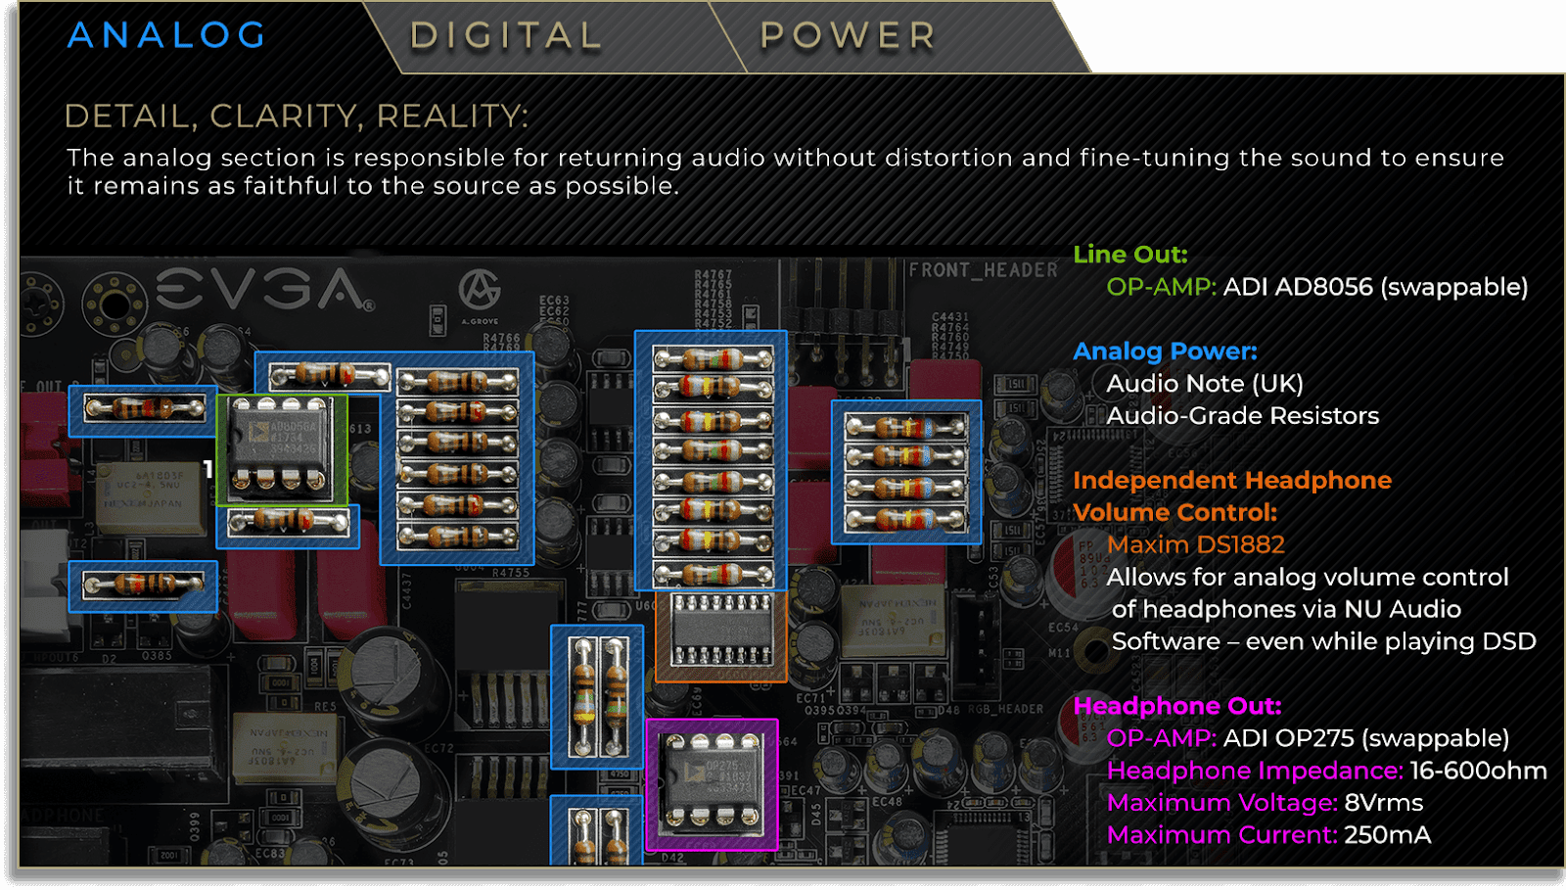This screenshot has width=1566, height=890.
Task: Click the Line Out heading
Action: (x=1130, y=255)
